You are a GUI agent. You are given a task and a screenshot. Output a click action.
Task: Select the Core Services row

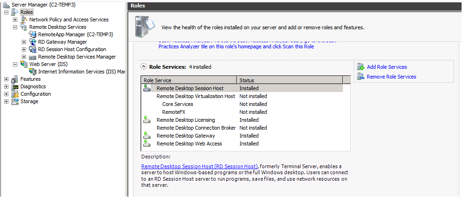pos(243,104)
